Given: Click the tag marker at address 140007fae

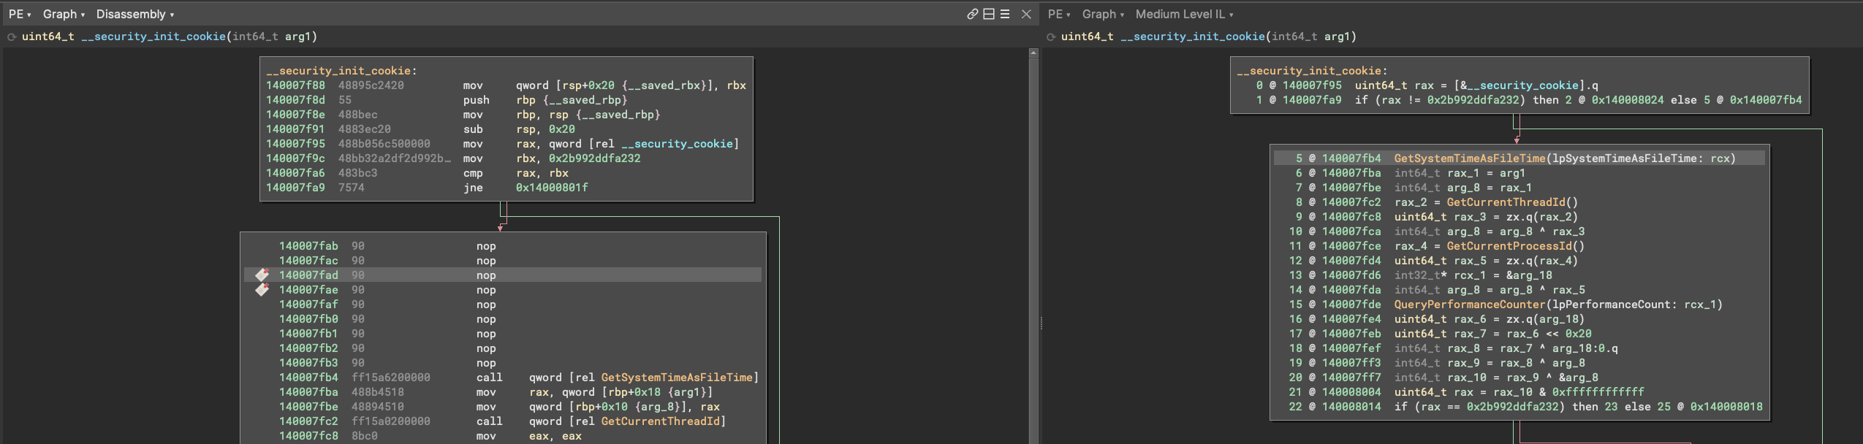Looking at the screenshot, I should [262, 290].
